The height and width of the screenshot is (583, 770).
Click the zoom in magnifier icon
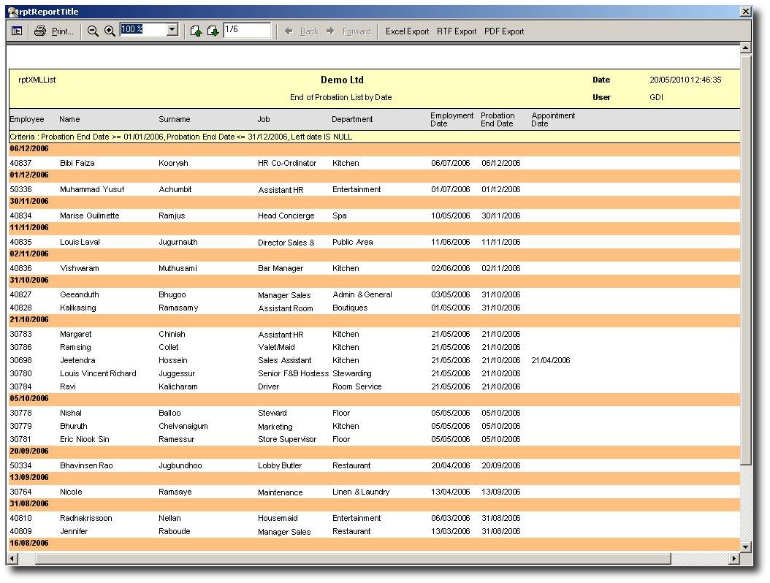click(x=110, y=31)
